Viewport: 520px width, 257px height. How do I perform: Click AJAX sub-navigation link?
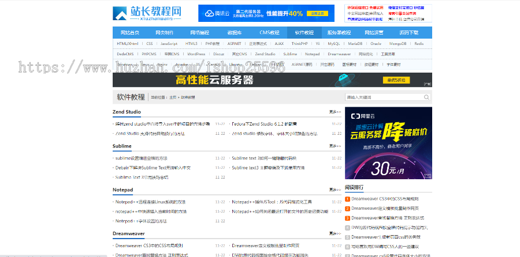click(x=279, y=44)
